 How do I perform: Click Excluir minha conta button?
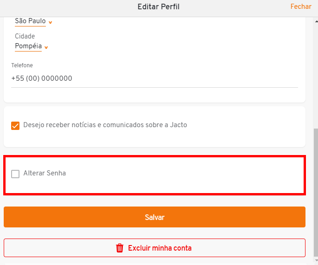[154, 248]
